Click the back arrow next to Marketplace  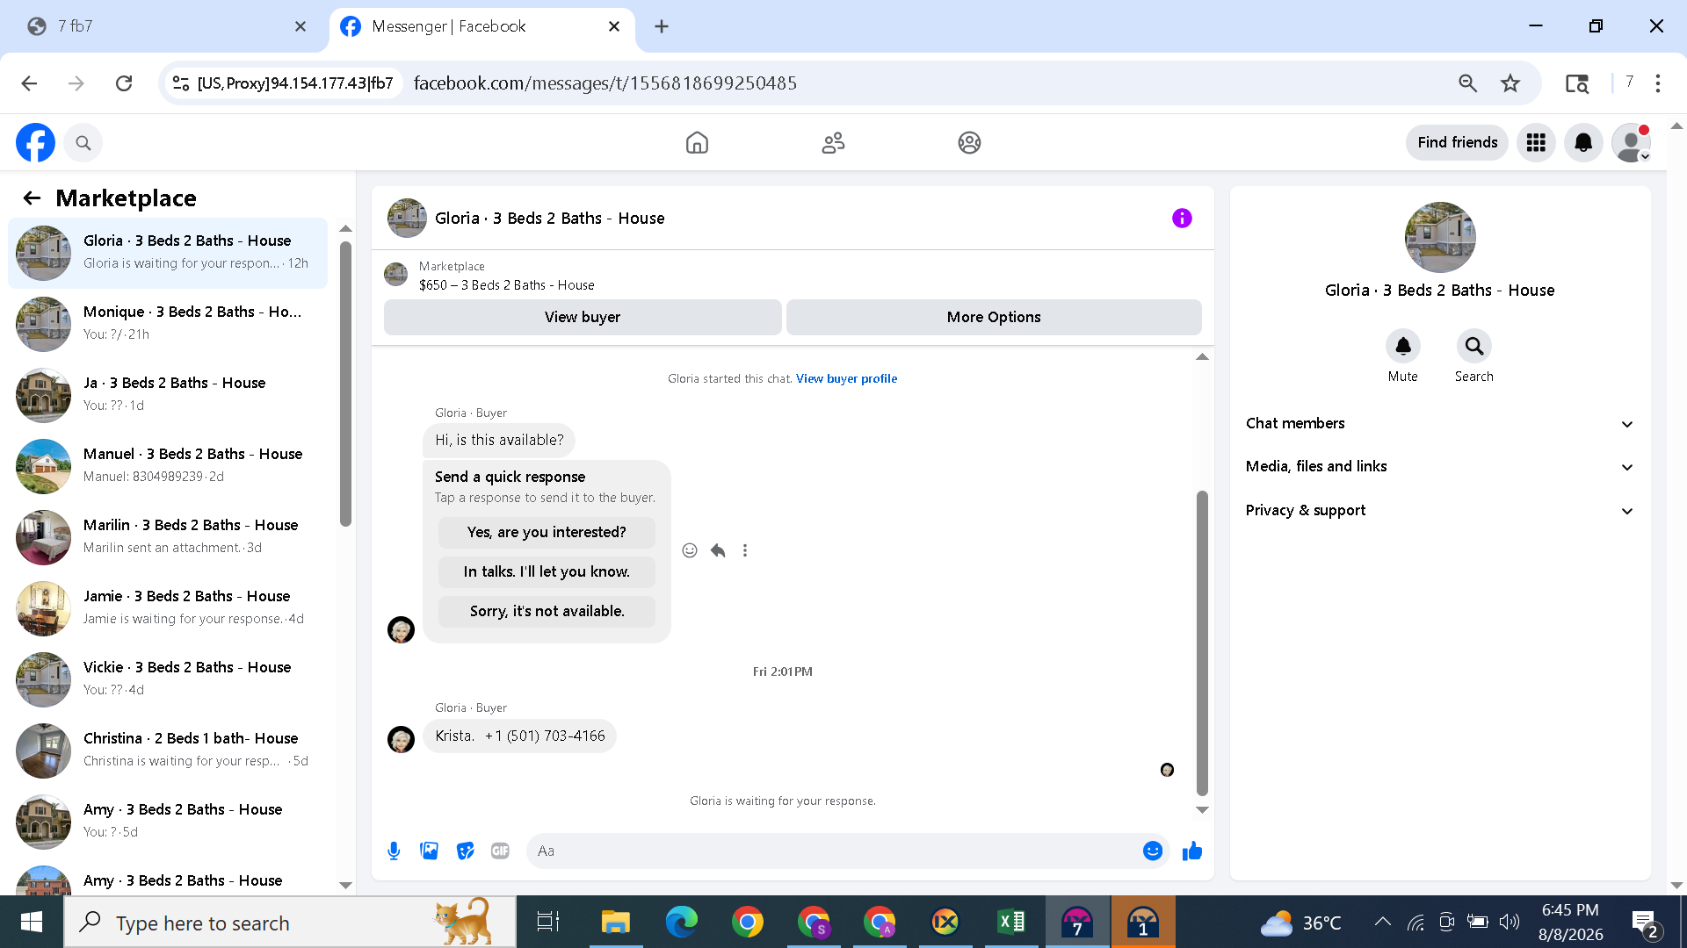32,198
